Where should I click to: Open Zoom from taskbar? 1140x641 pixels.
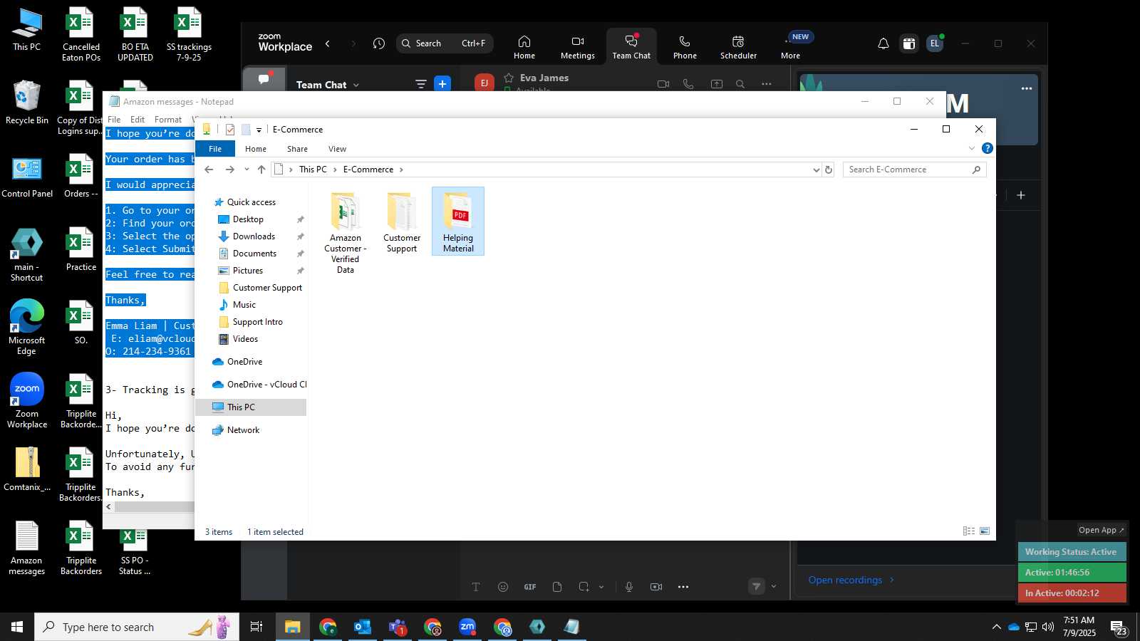[467, 627]
